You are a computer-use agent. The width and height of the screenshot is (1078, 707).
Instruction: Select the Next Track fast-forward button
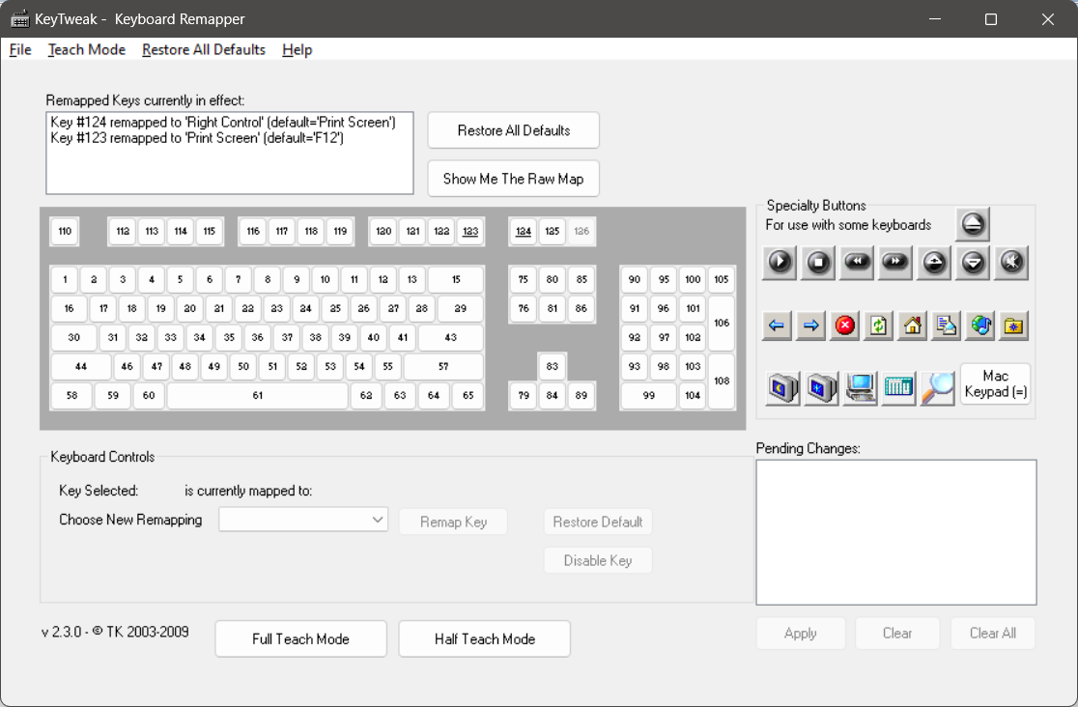tap(895, 262)
